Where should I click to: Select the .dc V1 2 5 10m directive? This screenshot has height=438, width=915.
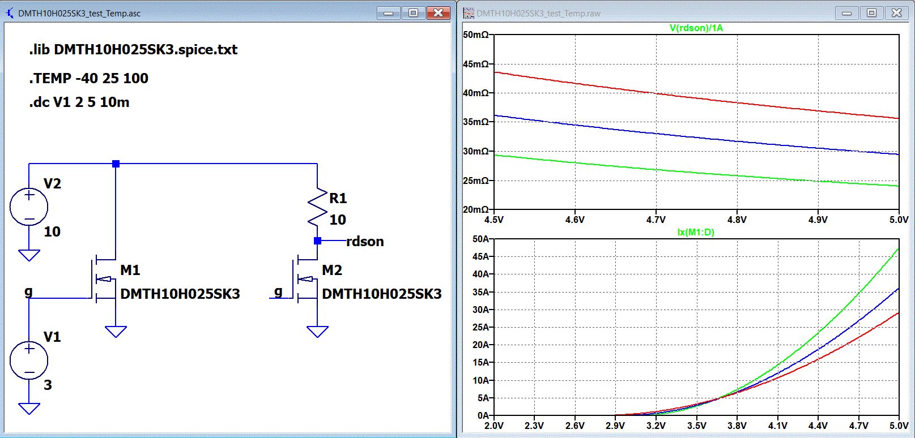(79, 102)
